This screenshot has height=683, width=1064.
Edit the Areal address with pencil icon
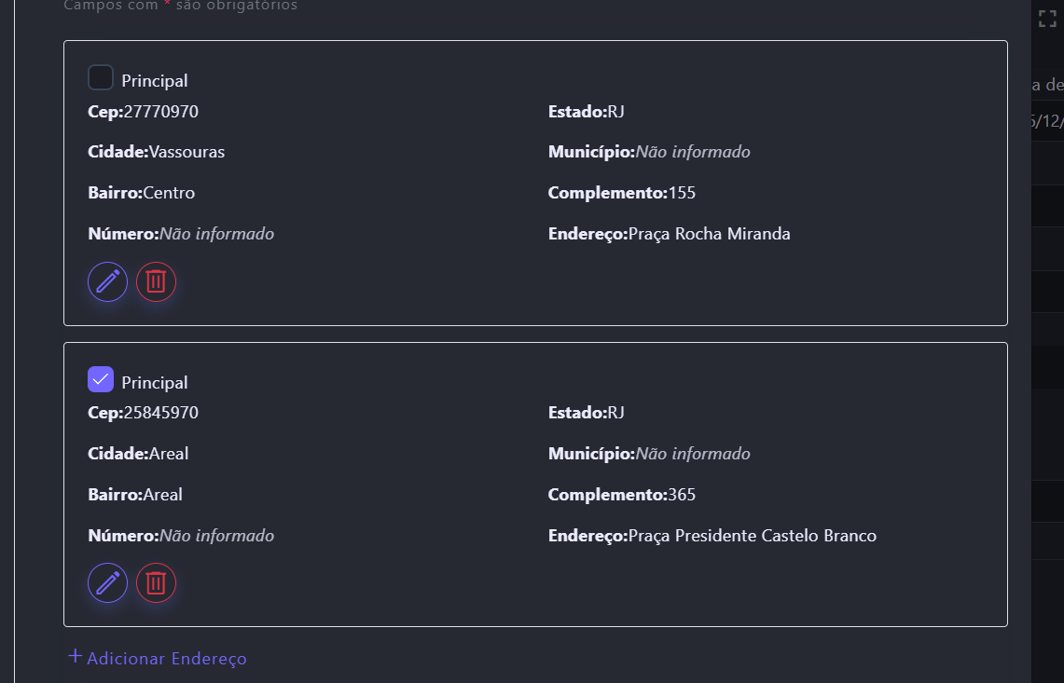coord(107,583)
